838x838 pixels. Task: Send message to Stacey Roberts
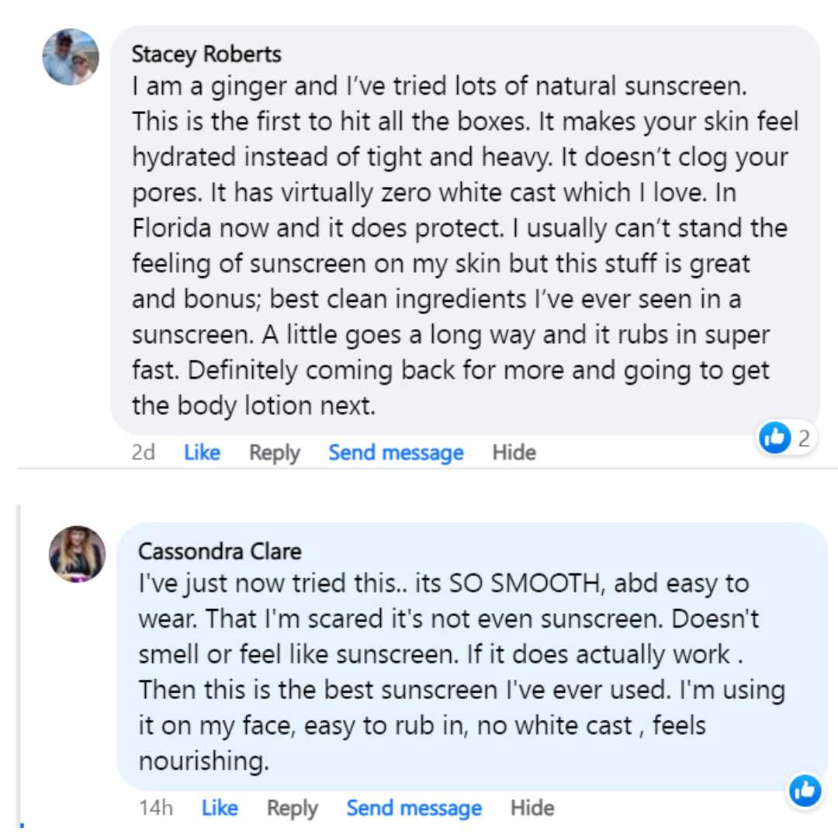[x=396, y=452]
